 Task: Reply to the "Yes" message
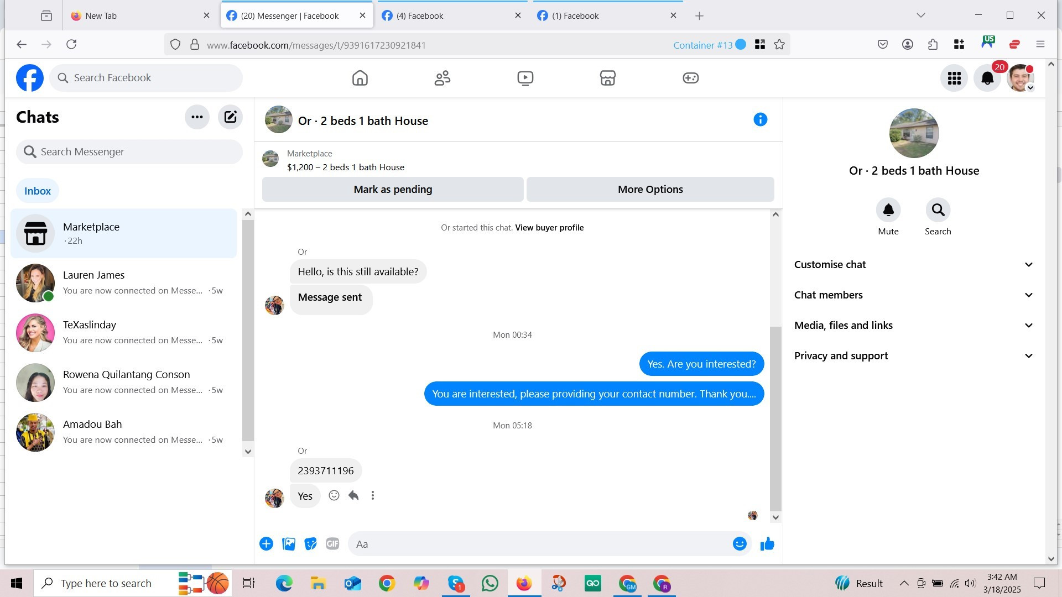(353, 495)
